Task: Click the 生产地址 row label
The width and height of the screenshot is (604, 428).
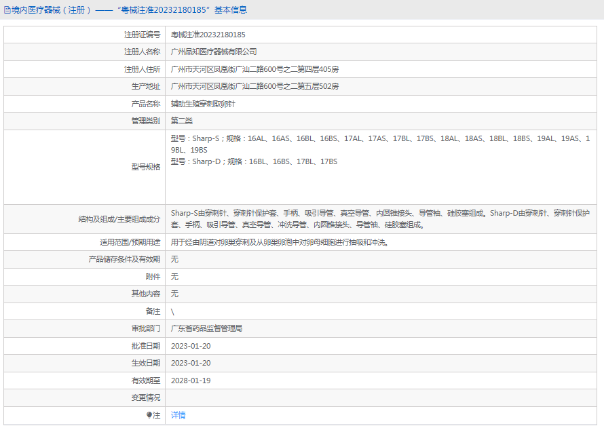Action: (146, 86)
